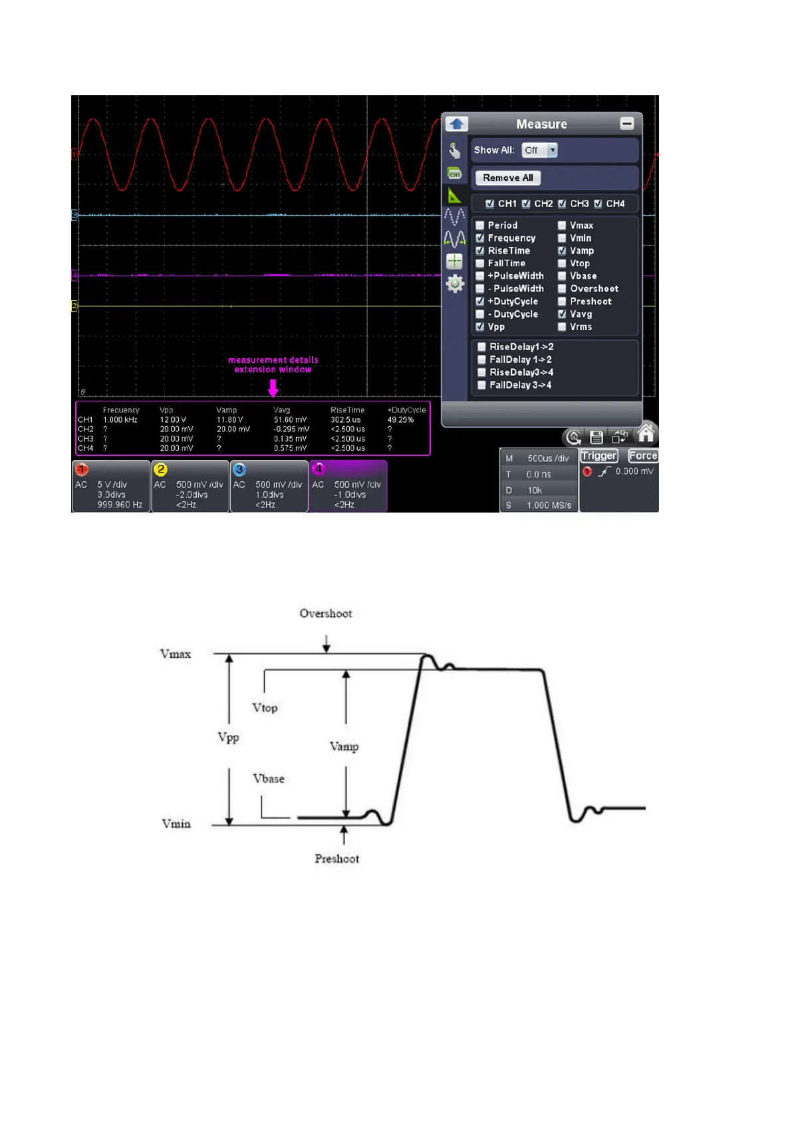Enable RiseDelay1->2 measurement

pyautogui.click(x=481, y=347)
